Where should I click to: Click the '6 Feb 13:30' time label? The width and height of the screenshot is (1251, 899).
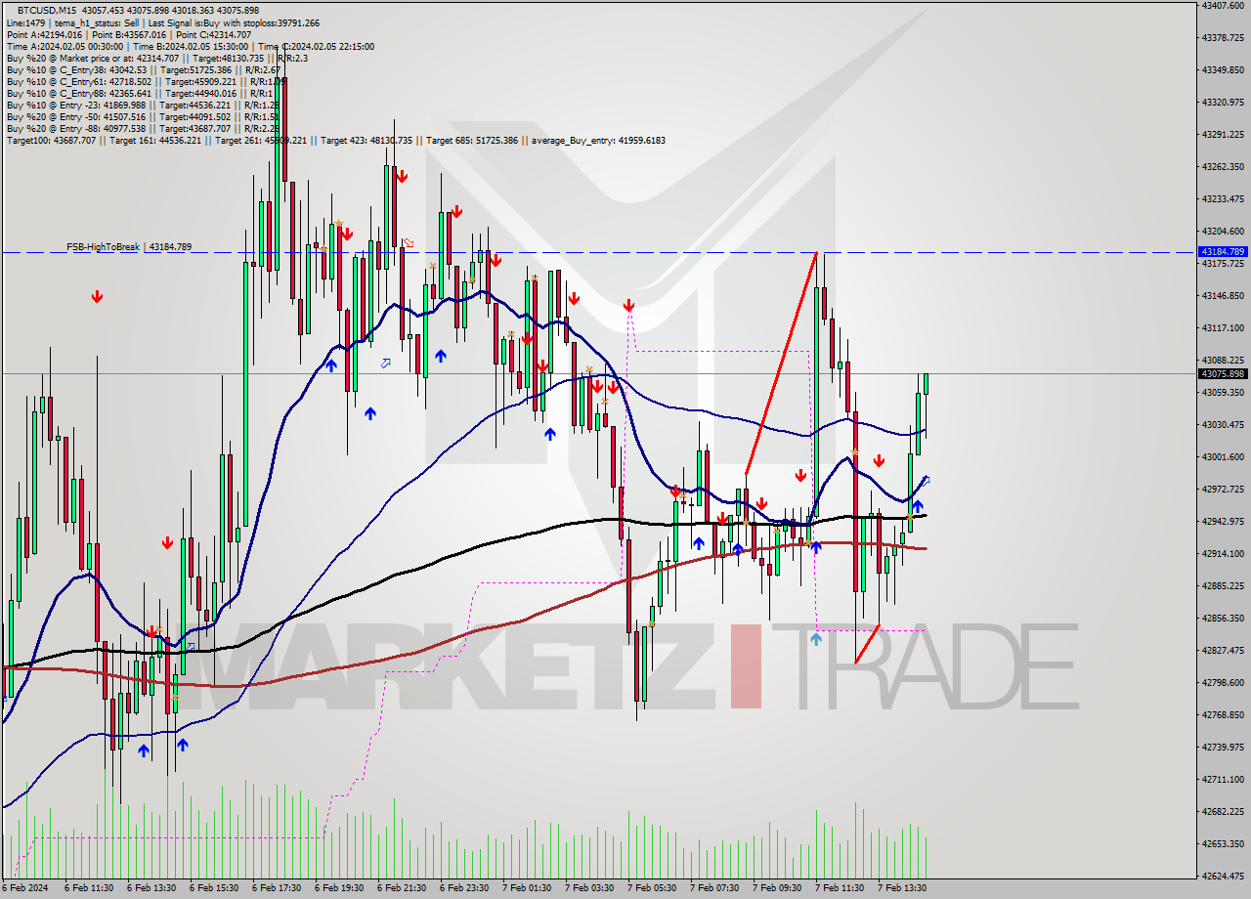(151, 888)
